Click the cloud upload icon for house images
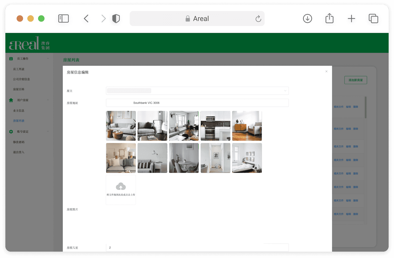This screenshot has height=258, width=394. point(121,186)
